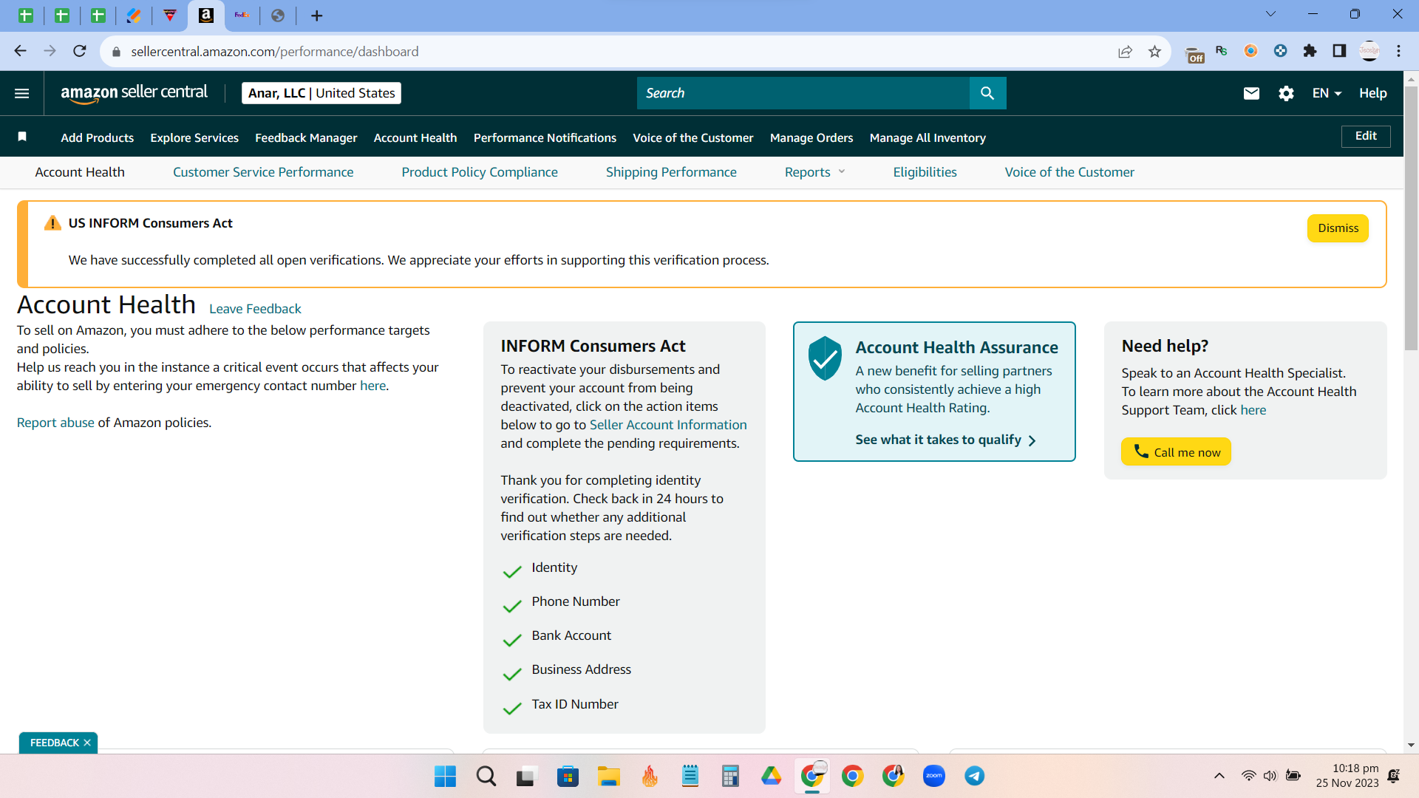This screenshot has width=1419, height=798.
Task: Open taskbar Search
Action: tap(486, 776)
